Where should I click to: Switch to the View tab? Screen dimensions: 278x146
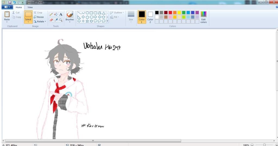pyautogui.click(x=30, y=7)
